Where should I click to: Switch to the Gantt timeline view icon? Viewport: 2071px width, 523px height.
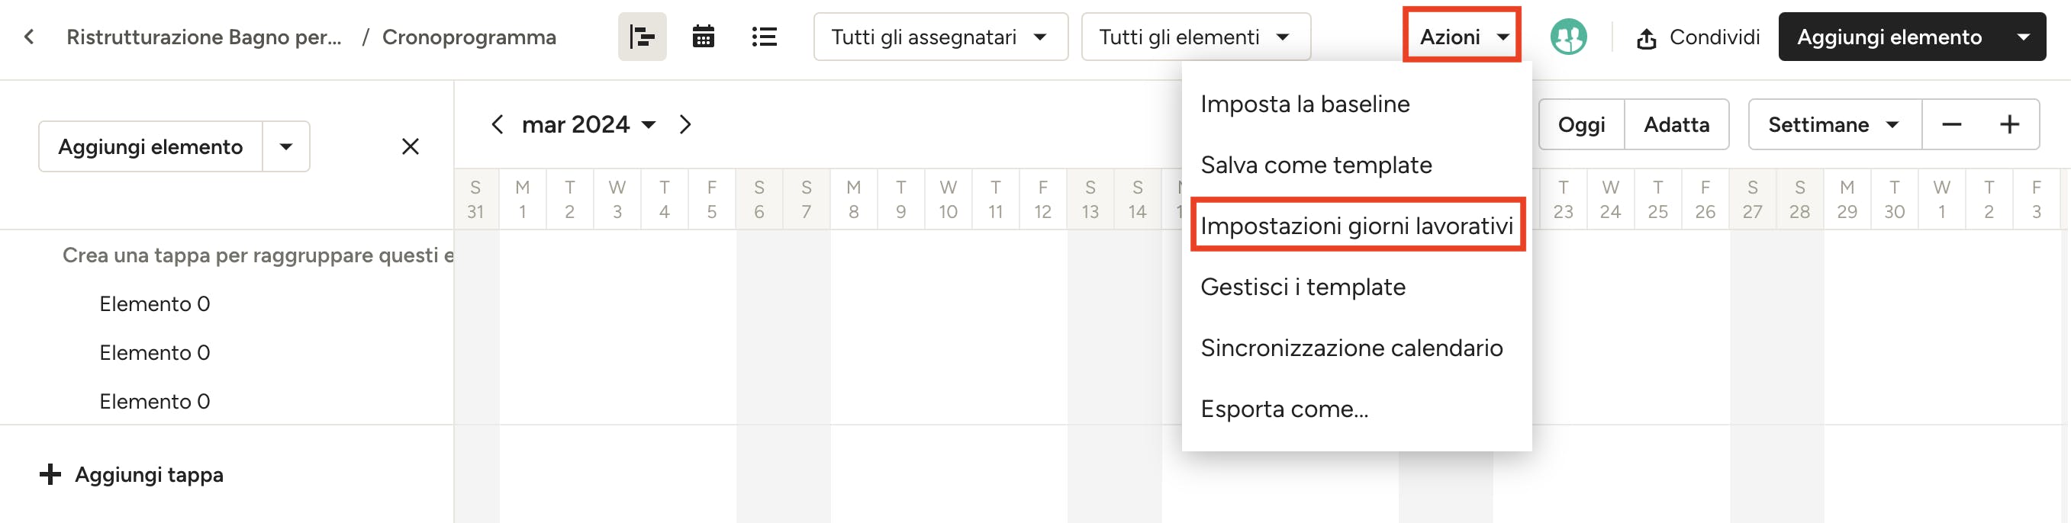click(x=642, y=37)
